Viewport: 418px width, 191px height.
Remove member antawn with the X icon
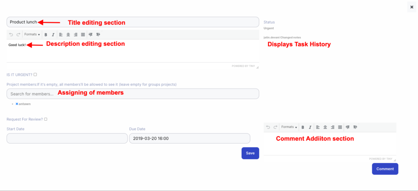[17, 104]
